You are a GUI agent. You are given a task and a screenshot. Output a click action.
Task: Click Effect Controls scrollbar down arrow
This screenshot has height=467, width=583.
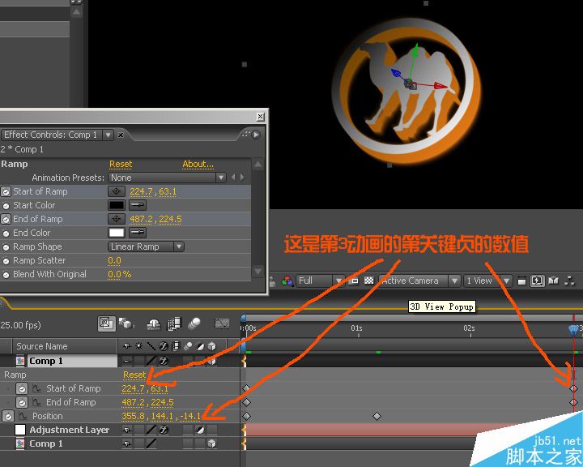pos(258,271)
